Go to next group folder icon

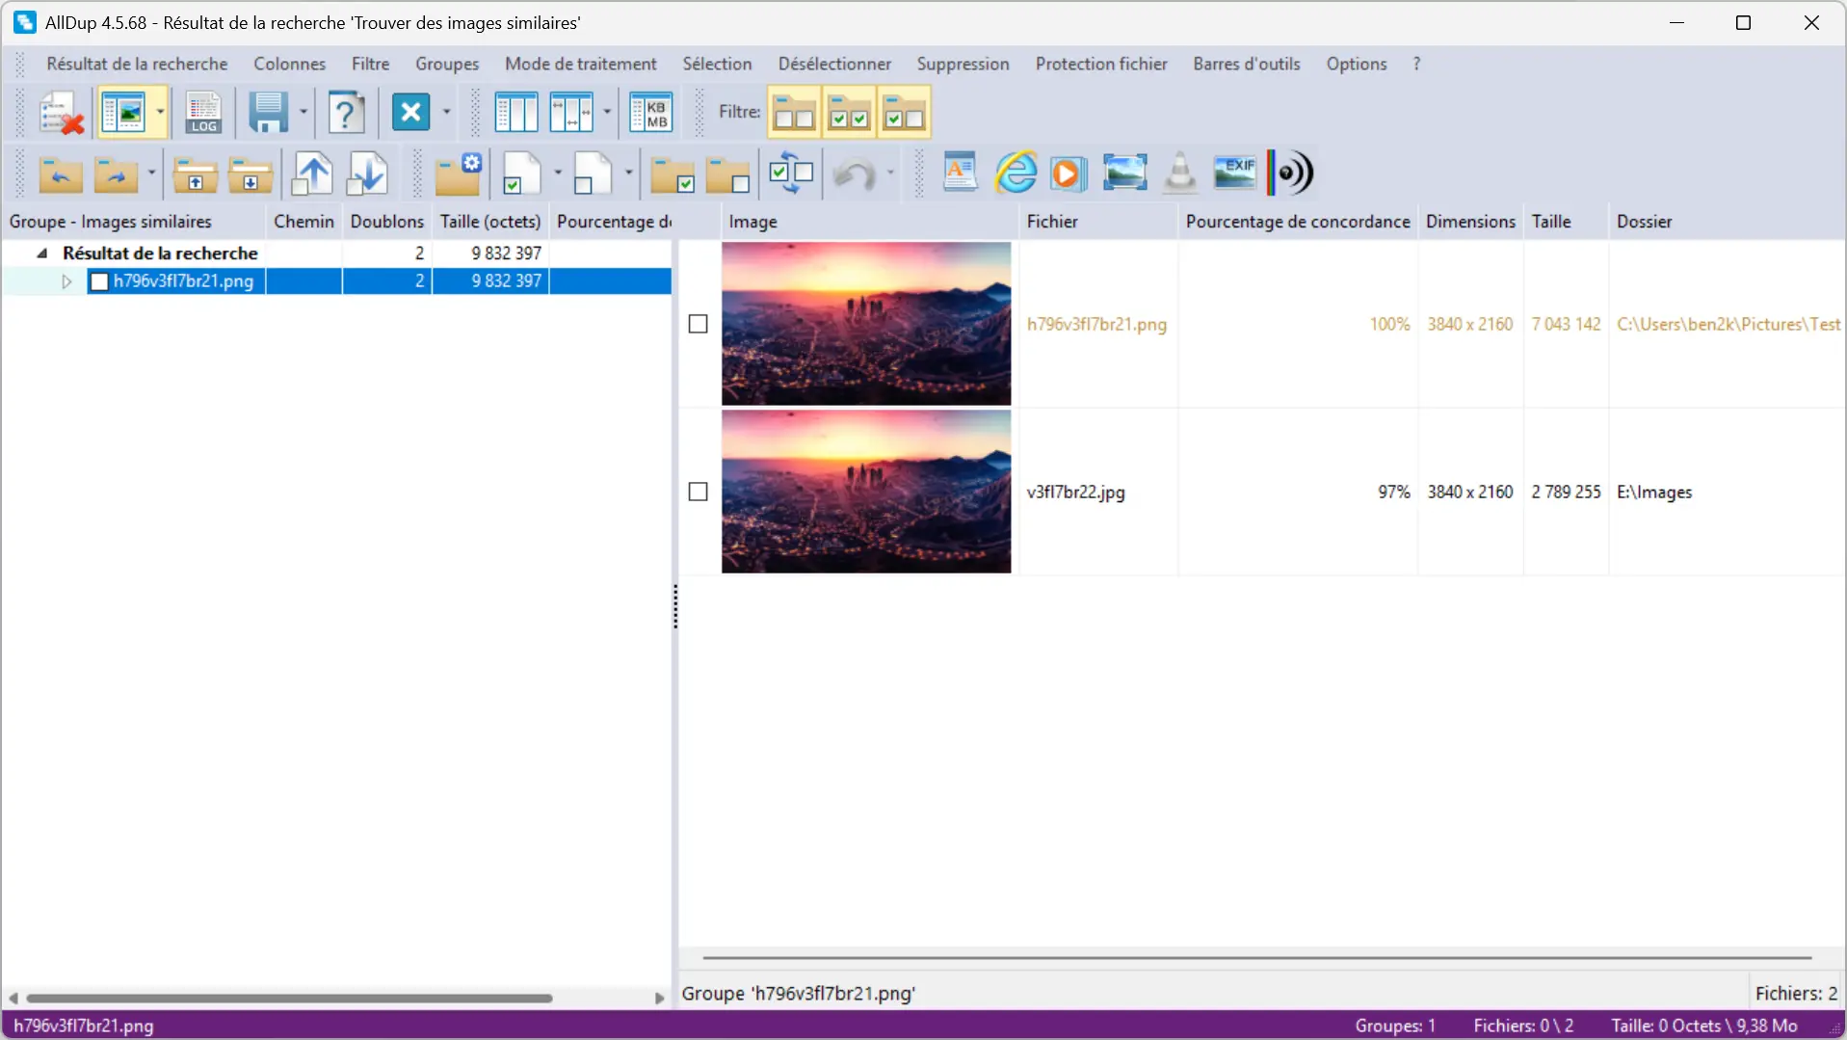116,174
